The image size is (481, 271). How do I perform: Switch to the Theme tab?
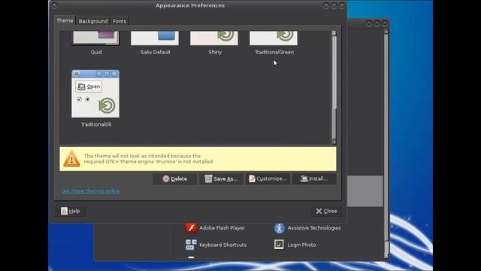(65, 20)
